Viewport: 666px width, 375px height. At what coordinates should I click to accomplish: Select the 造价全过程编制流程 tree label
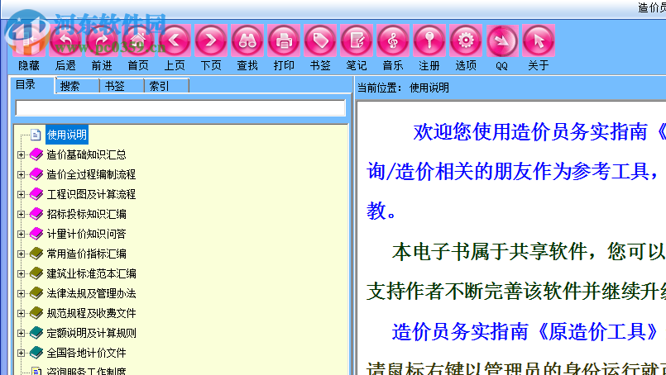91,174
